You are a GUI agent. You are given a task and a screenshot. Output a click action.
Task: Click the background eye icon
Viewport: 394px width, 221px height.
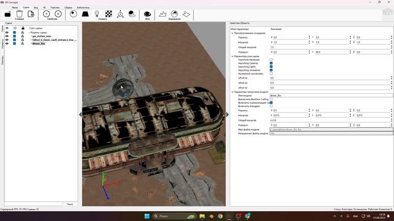coord(147,14)
